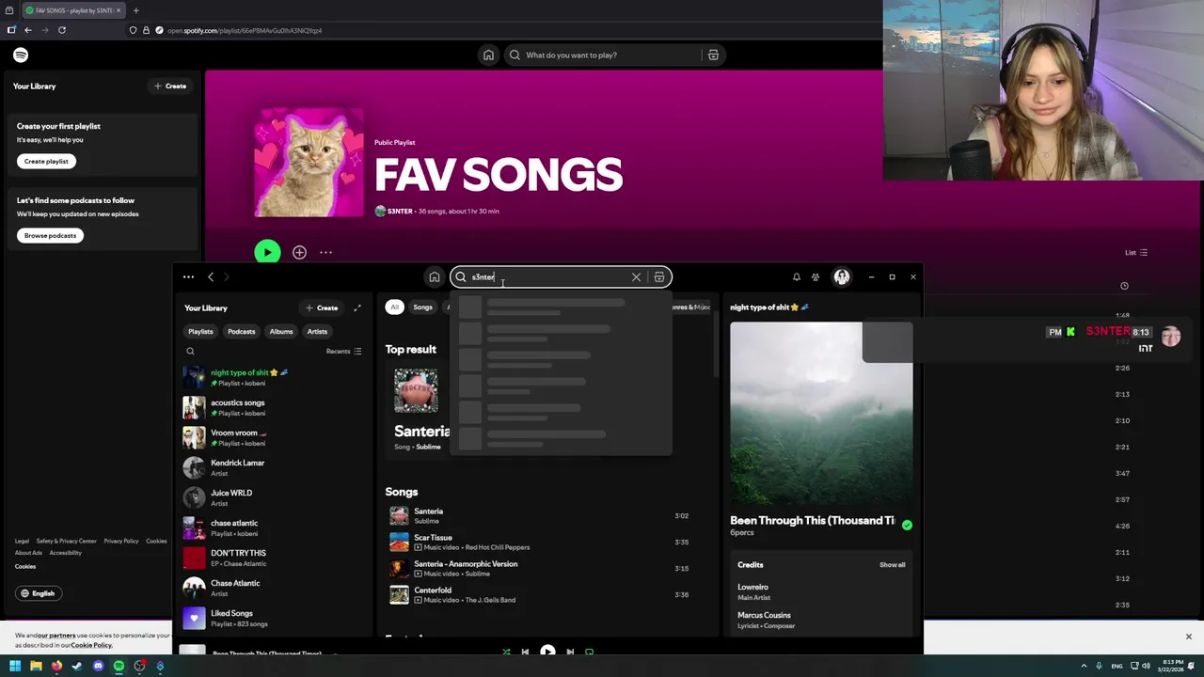The width and height of the screenshot is (1204, 677).
Task: Click Browse icon in web search bar
Action: tap(713, 55)
